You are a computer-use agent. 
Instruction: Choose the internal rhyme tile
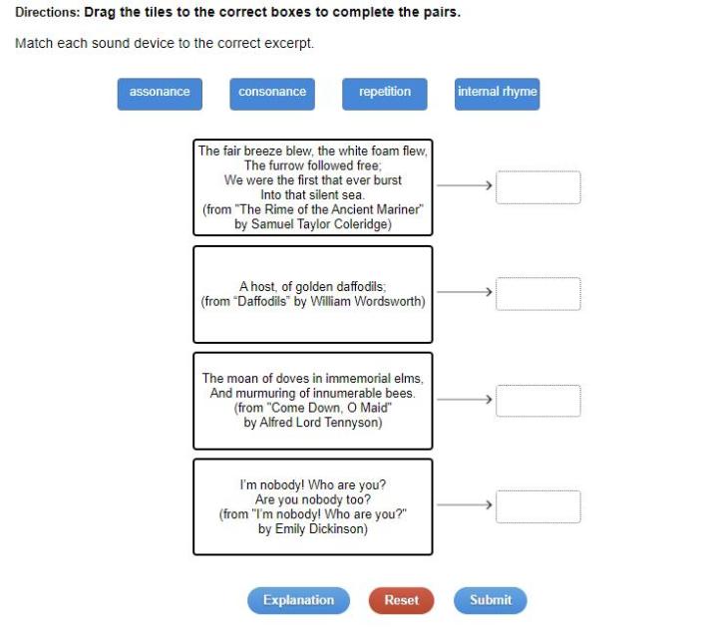[497, 93]
